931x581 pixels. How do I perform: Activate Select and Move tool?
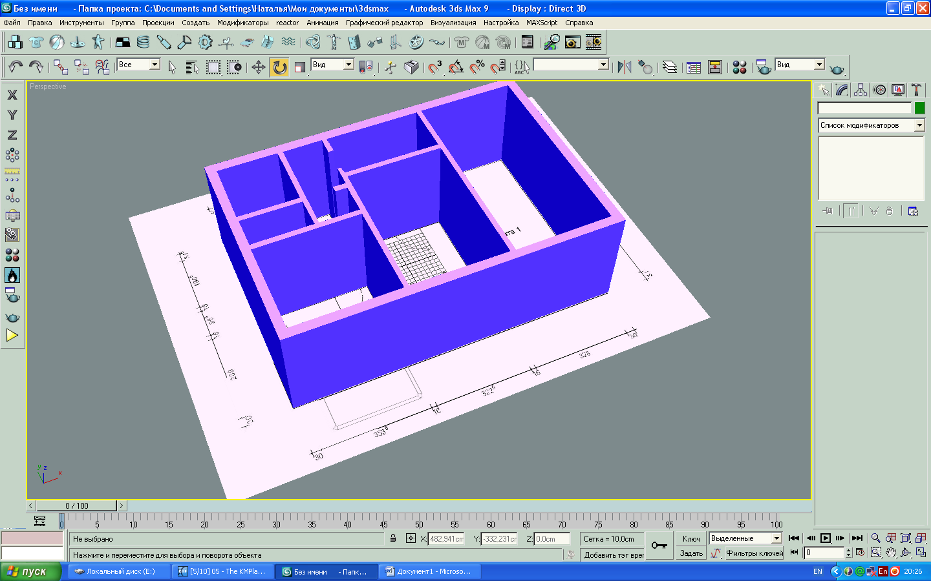click(259, 66)
